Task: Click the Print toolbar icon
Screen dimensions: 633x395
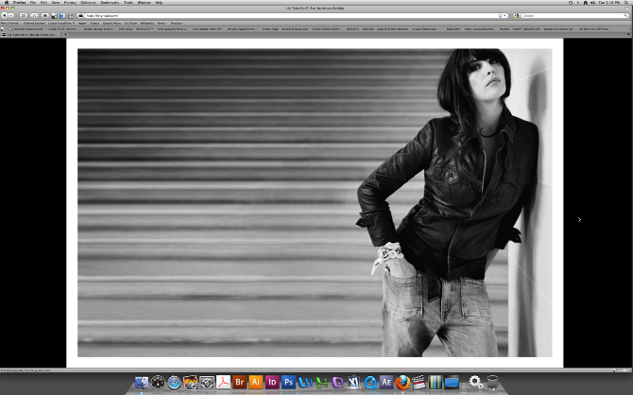Action: 71,15
